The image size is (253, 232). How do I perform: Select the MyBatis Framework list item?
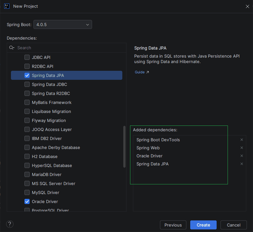click(52, 102)
